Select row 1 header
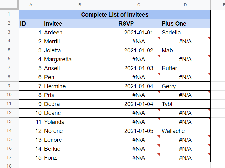The height and width of the screenshot is (168, 225). click(9, 14)
